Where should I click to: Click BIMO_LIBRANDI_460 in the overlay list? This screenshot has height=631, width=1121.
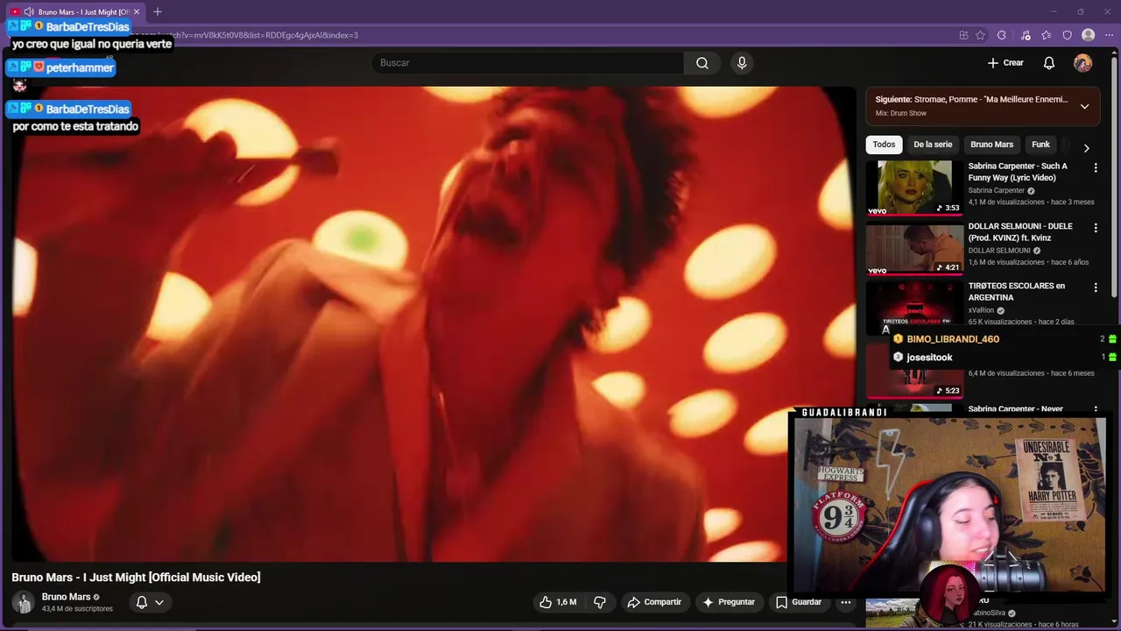pyautogui.click(x=953, y=339)
